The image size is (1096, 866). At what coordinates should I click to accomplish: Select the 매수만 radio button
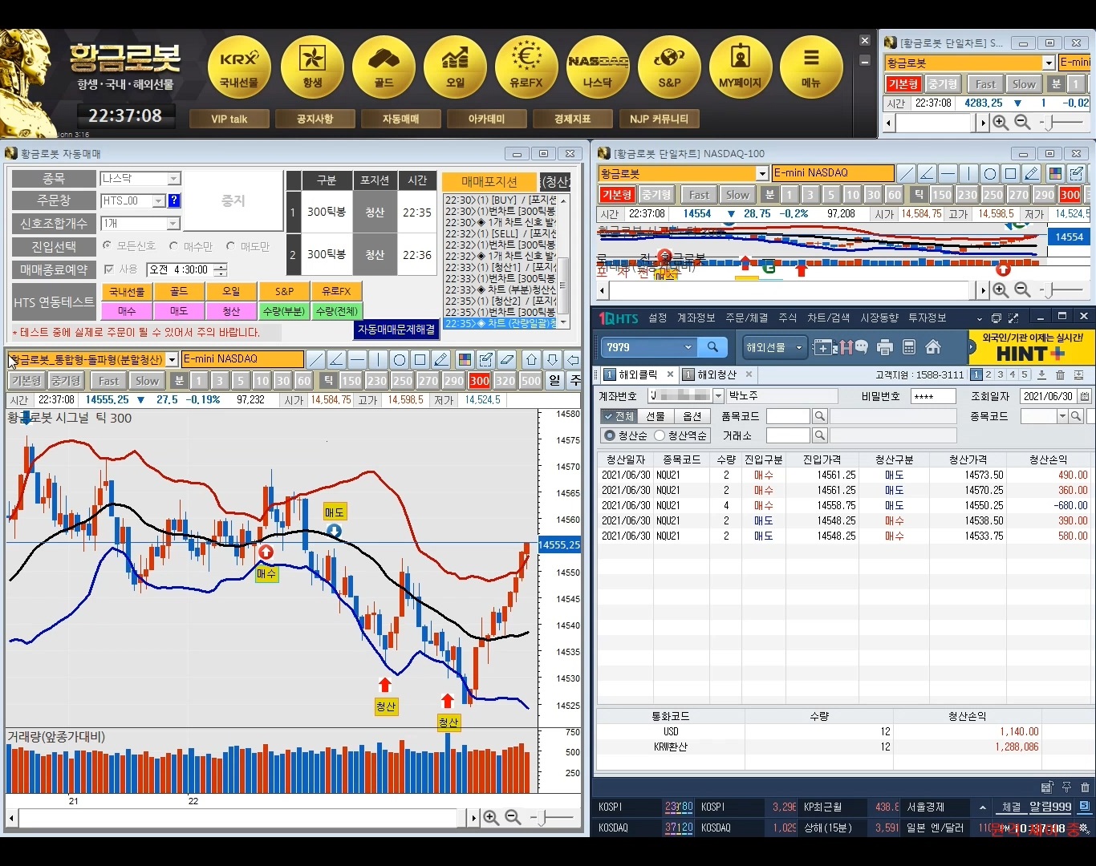coord(174,245)
